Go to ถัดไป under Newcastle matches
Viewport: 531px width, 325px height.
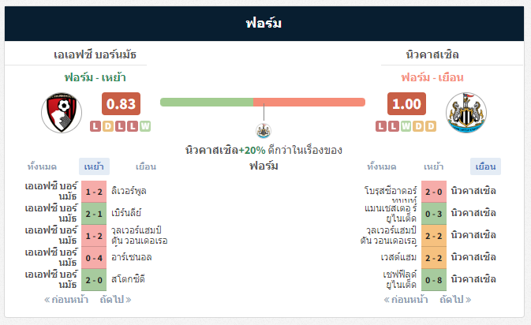[455, 300]
